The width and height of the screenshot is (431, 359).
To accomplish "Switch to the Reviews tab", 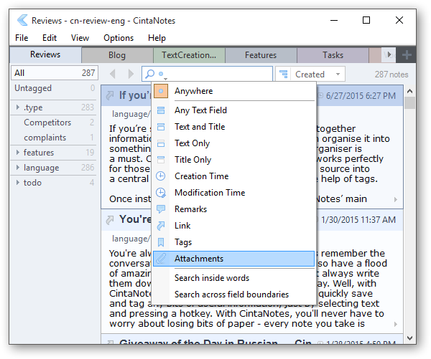I will coord(45,54).
